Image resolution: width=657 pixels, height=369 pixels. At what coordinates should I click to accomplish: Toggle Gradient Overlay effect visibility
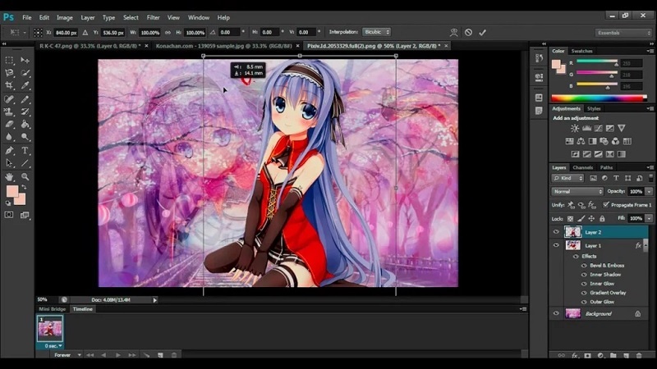[584, 293]
